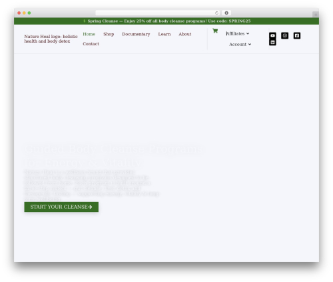
Task: Click the Guided Body Cleanse Programs heading
Action: (114, 155)
